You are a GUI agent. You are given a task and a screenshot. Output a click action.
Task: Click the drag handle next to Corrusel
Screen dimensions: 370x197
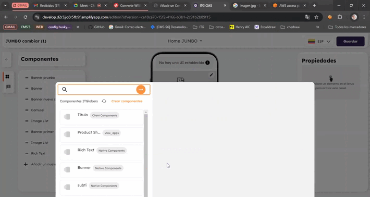(x=27, y=110)
